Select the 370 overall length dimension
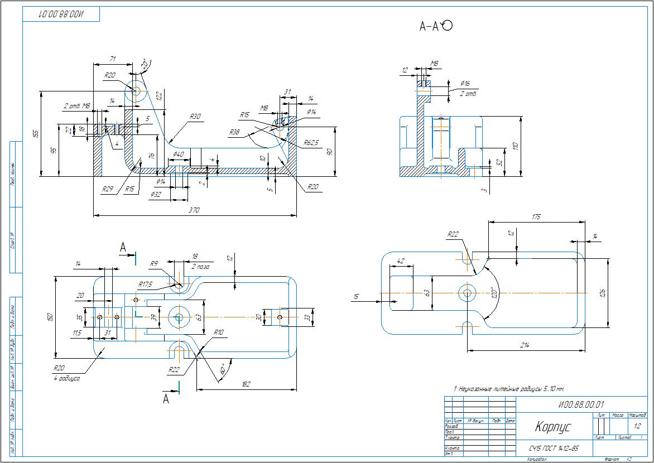 194,210
